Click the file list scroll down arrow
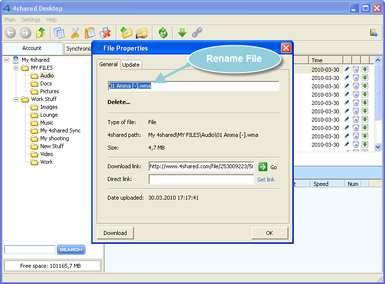 click(x=378, y=147)
